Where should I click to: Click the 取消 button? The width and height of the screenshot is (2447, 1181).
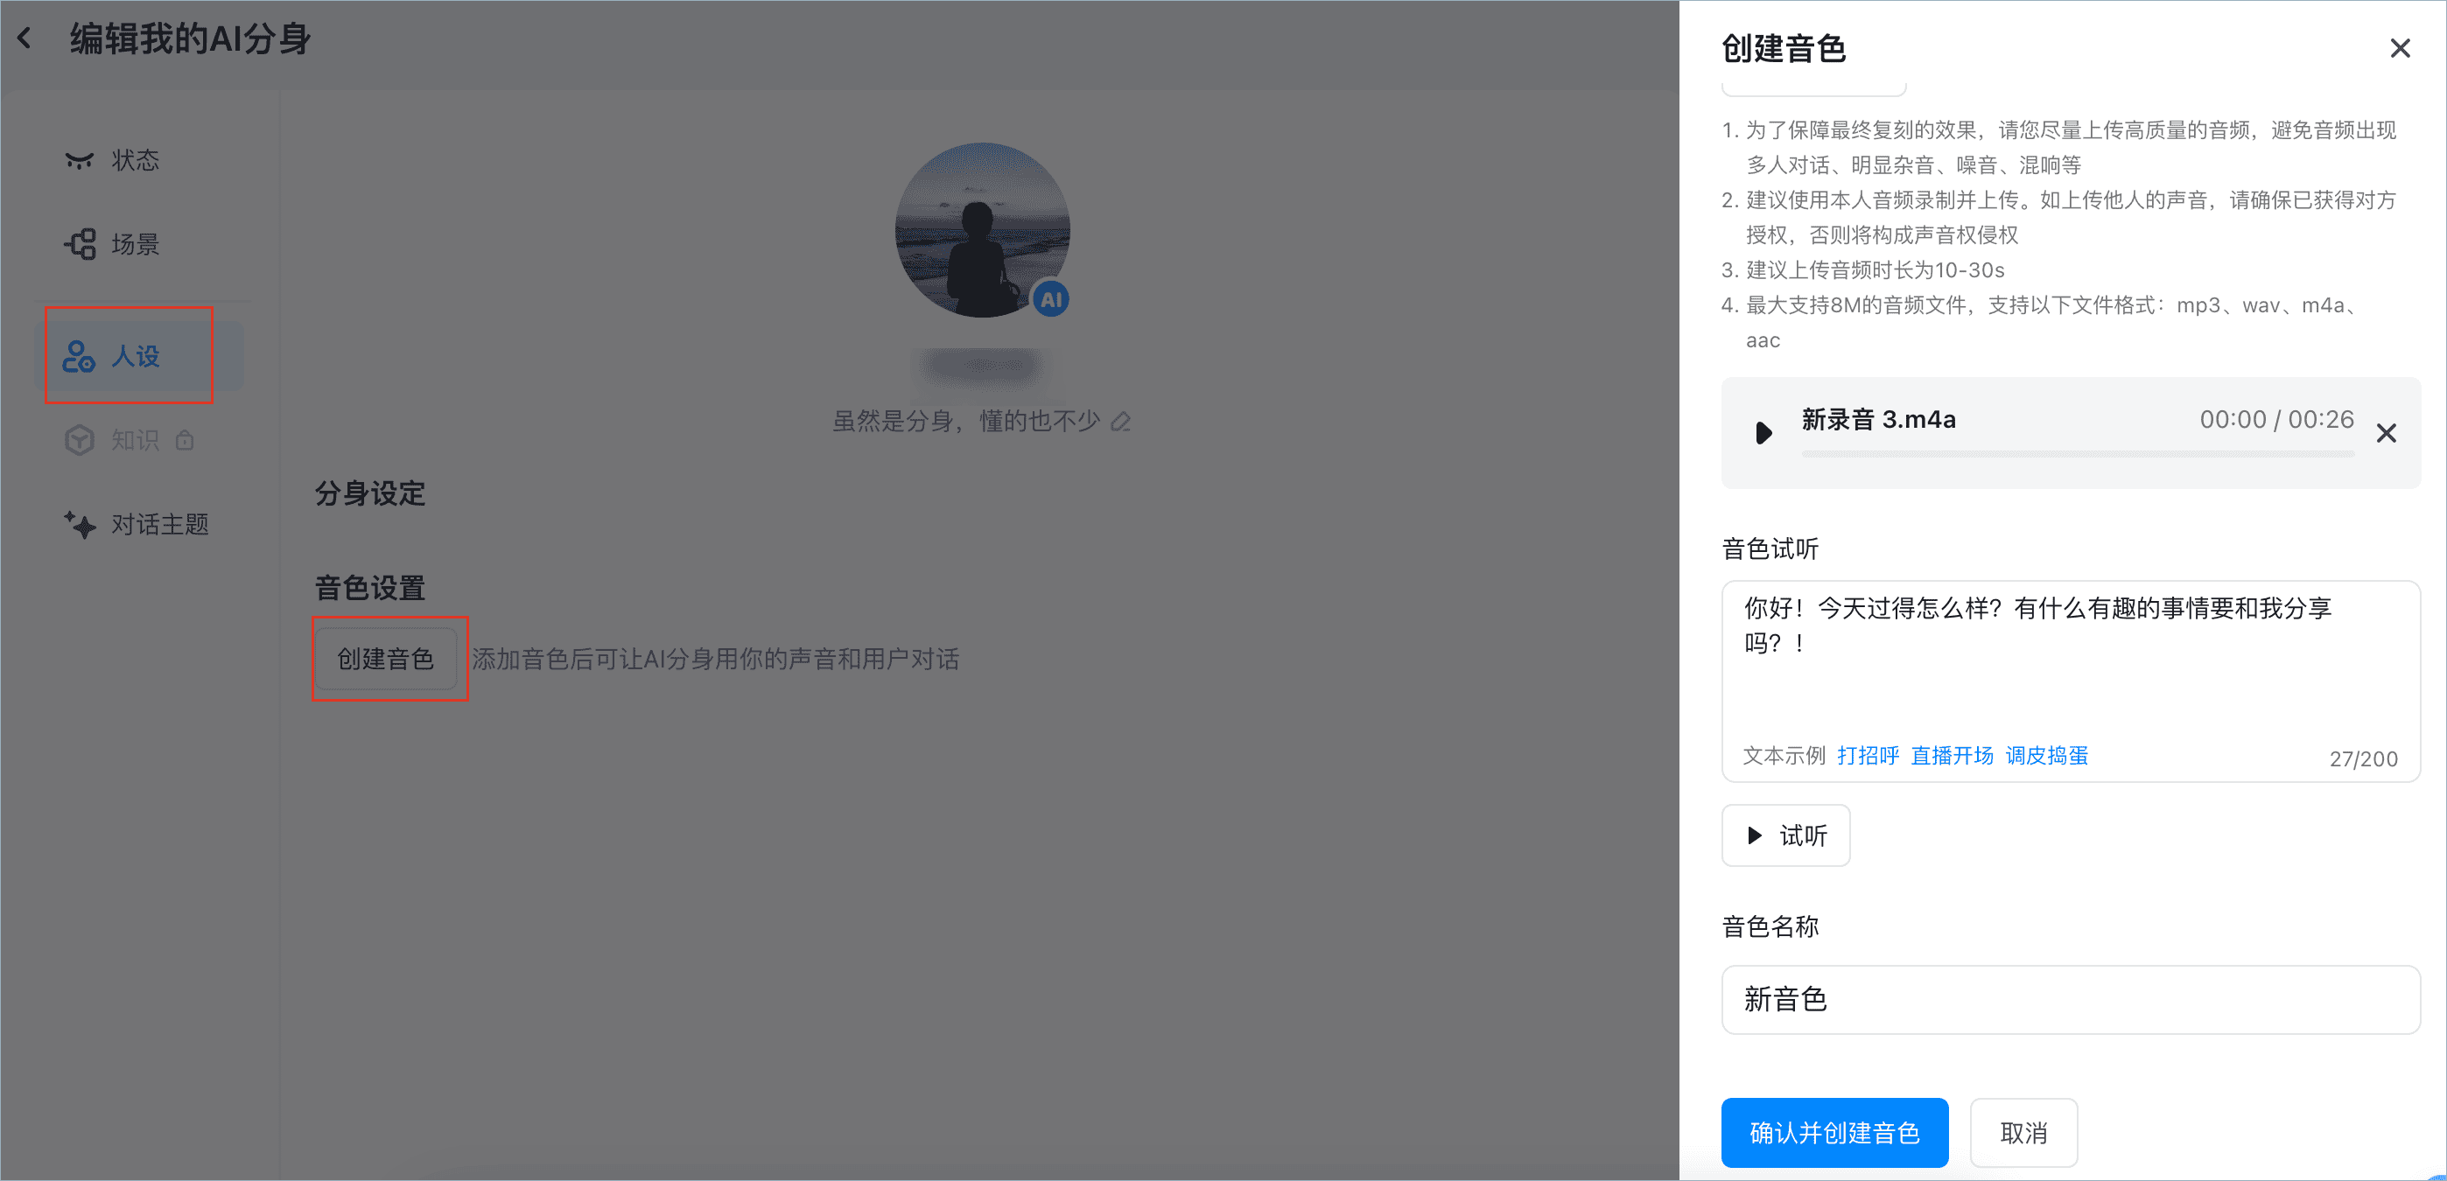coord(2023,1133)
